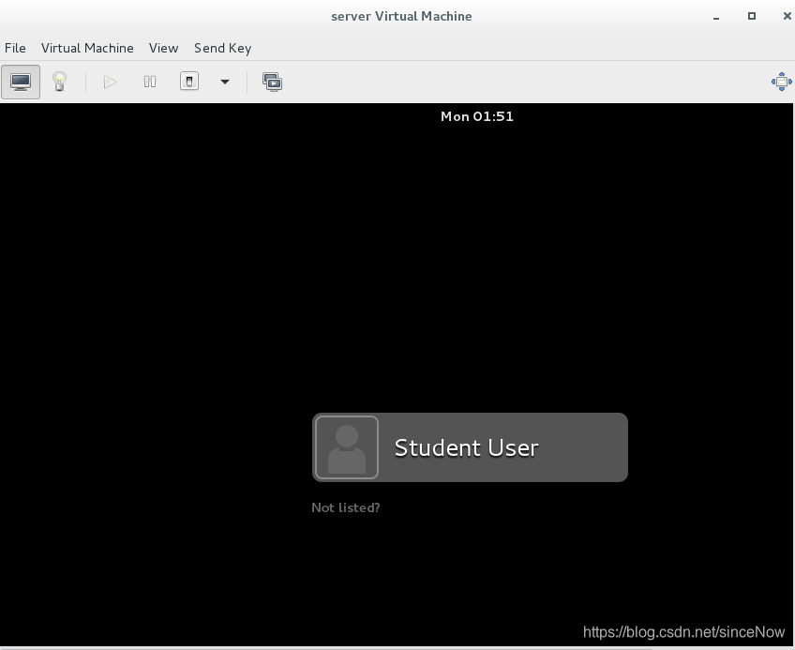The image size is (795, 650).
Task: Minimize the server Virtual Machine window
Action: 716,17
